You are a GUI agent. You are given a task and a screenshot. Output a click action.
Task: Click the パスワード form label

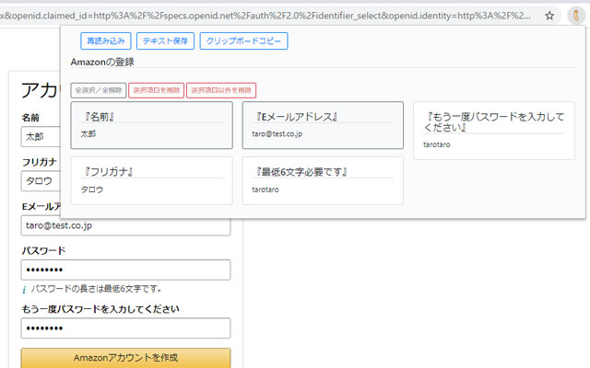[x=43, y=250]
